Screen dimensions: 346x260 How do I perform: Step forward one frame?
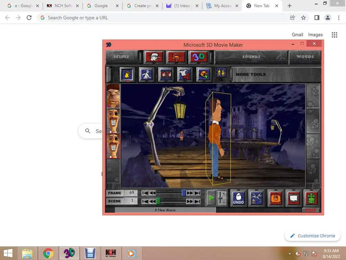190,193
